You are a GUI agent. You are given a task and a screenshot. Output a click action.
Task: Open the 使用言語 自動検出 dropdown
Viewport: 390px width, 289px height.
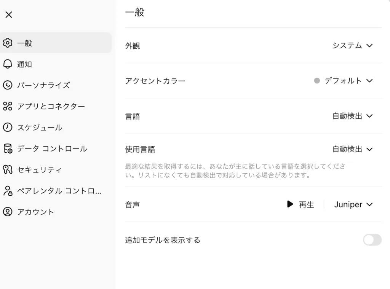[x=352, y=149]
